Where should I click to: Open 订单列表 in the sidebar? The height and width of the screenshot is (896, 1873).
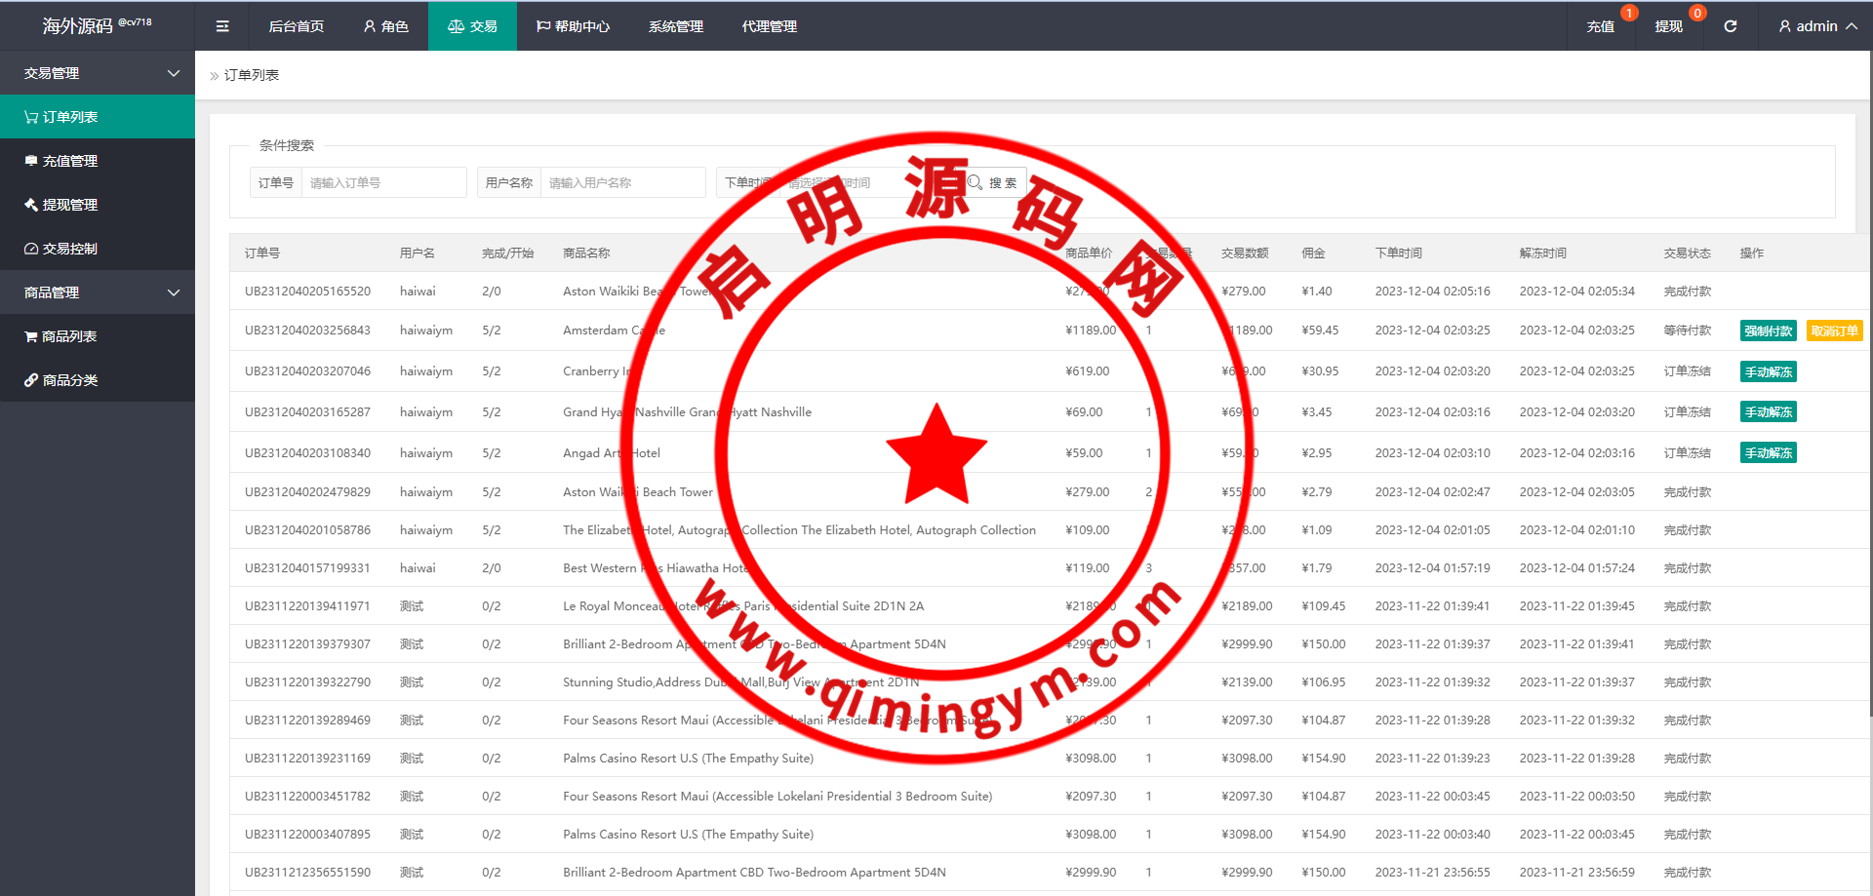[98, 117]
